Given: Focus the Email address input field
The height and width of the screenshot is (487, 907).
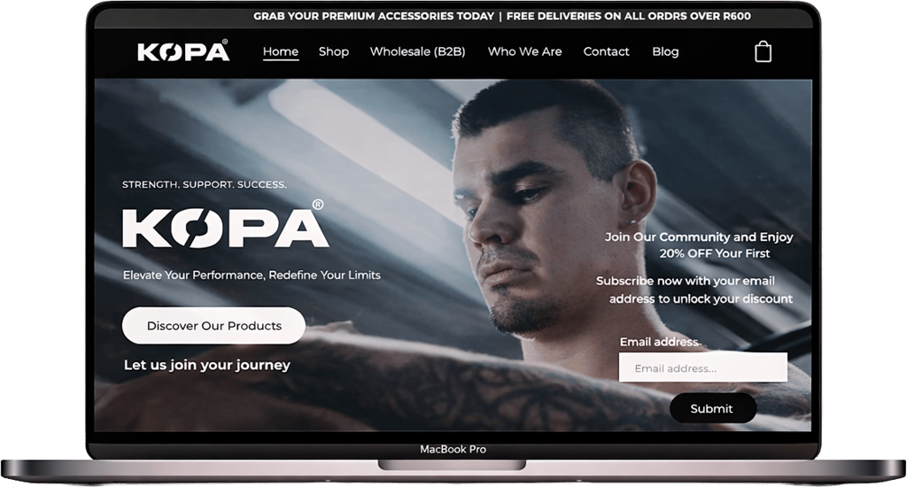Looking at the screenshot, I should pos(702,367).
